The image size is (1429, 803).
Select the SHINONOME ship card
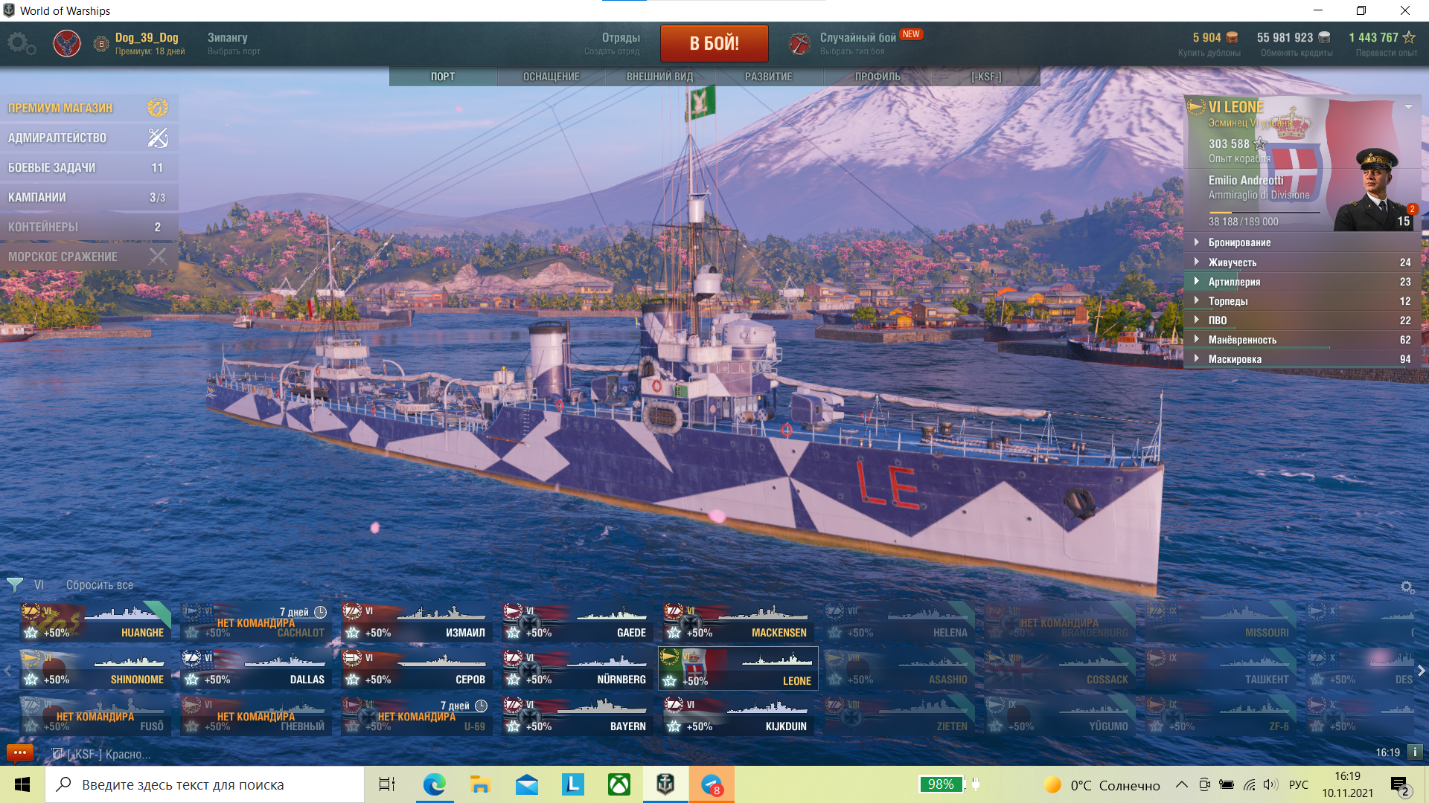(x=95, y=668)
